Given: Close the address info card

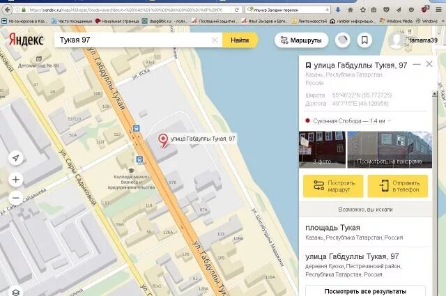Looking at the screenshot, I should pyautogui.click(x=429, y=64).
